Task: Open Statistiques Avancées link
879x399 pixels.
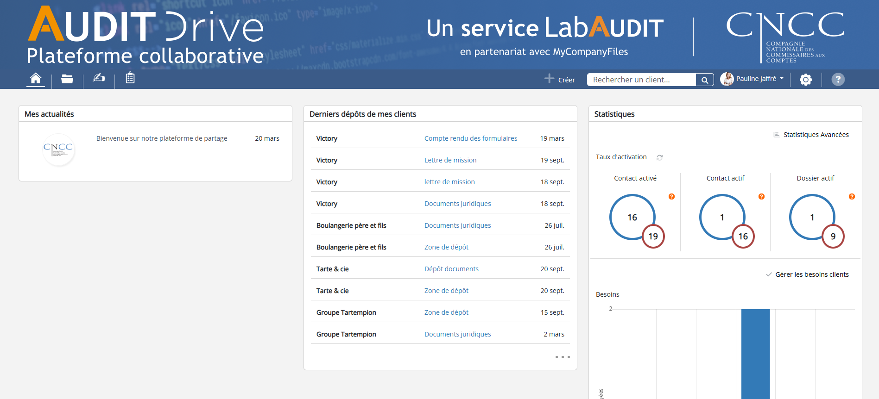Action: (816, 135)
